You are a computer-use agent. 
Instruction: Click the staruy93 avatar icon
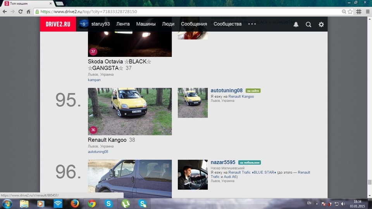(x=84, y=24)
